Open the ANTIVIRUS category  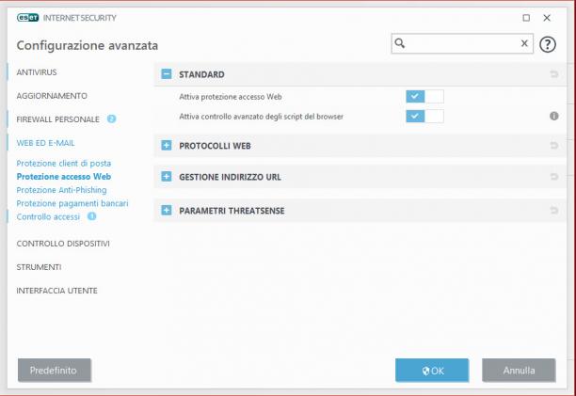[x=37, y=72]
